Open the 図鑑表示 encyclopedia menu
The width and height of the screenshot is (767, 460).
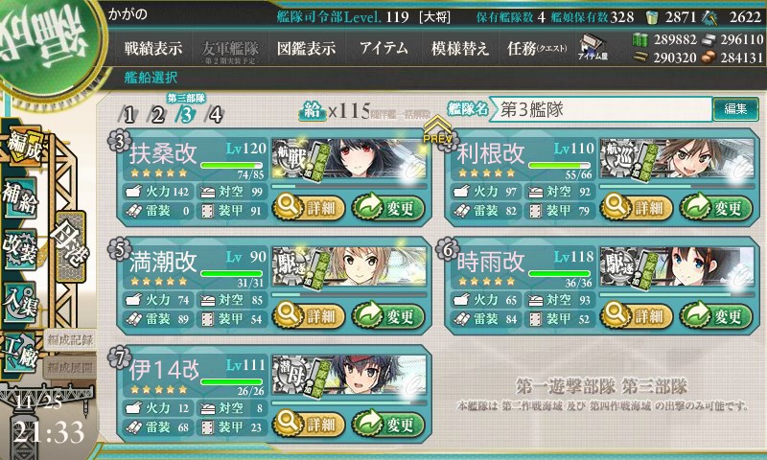(307, 48)
